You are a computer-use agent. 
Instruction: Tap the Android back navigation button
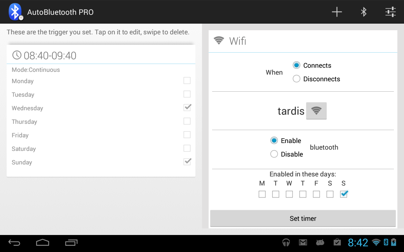[x=14, y=243]
